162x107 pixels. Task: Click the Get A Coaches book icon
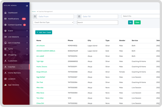point(5,43)
